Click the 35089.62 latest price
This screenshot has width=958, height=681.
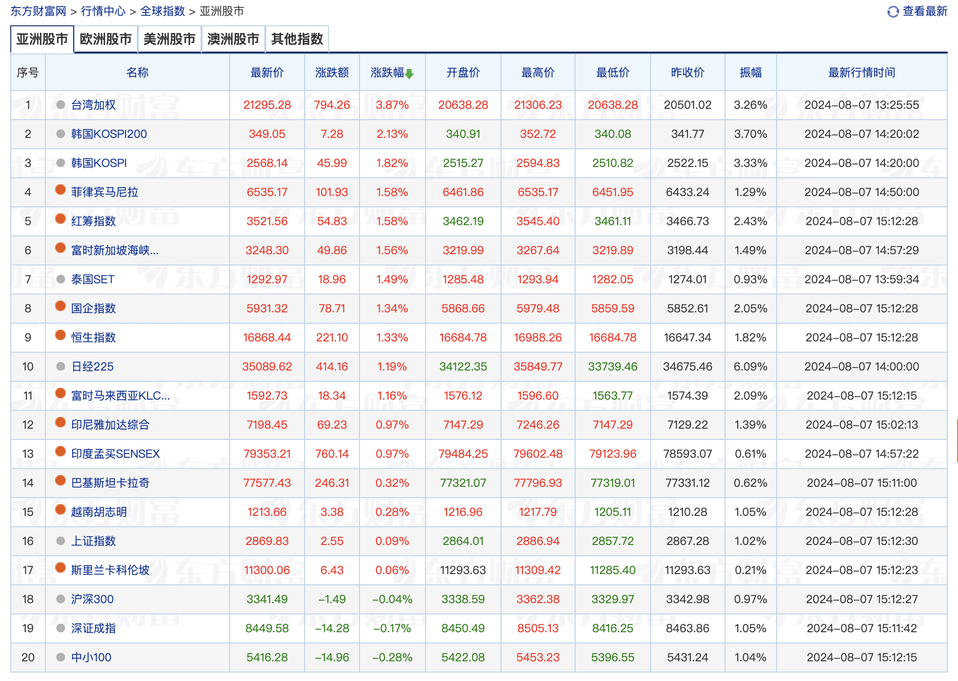pos(267,367)
